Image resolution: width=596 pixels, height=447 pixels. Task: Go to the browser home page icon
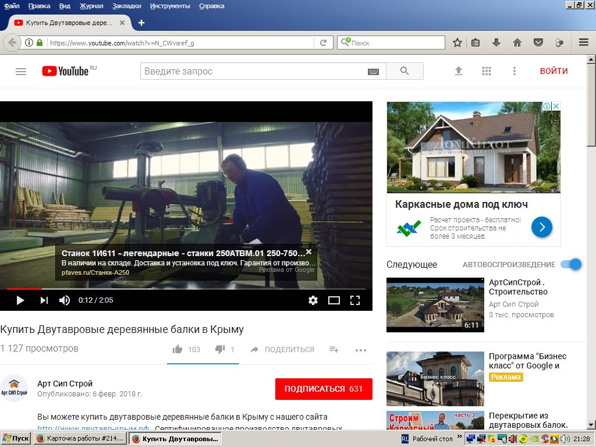(x=517, y=42)
